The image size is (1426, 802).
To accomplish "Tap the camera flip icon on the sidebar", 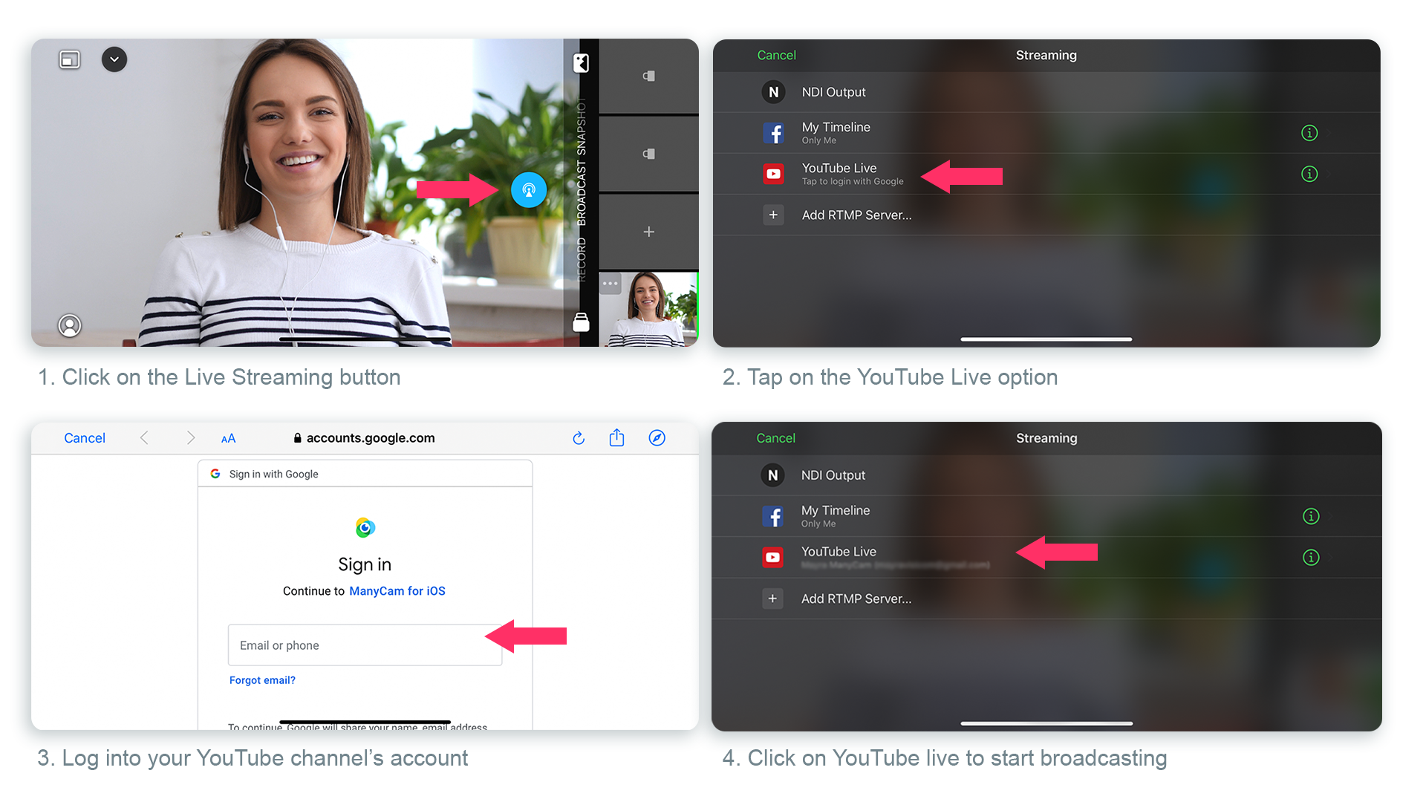I will 581,63.
